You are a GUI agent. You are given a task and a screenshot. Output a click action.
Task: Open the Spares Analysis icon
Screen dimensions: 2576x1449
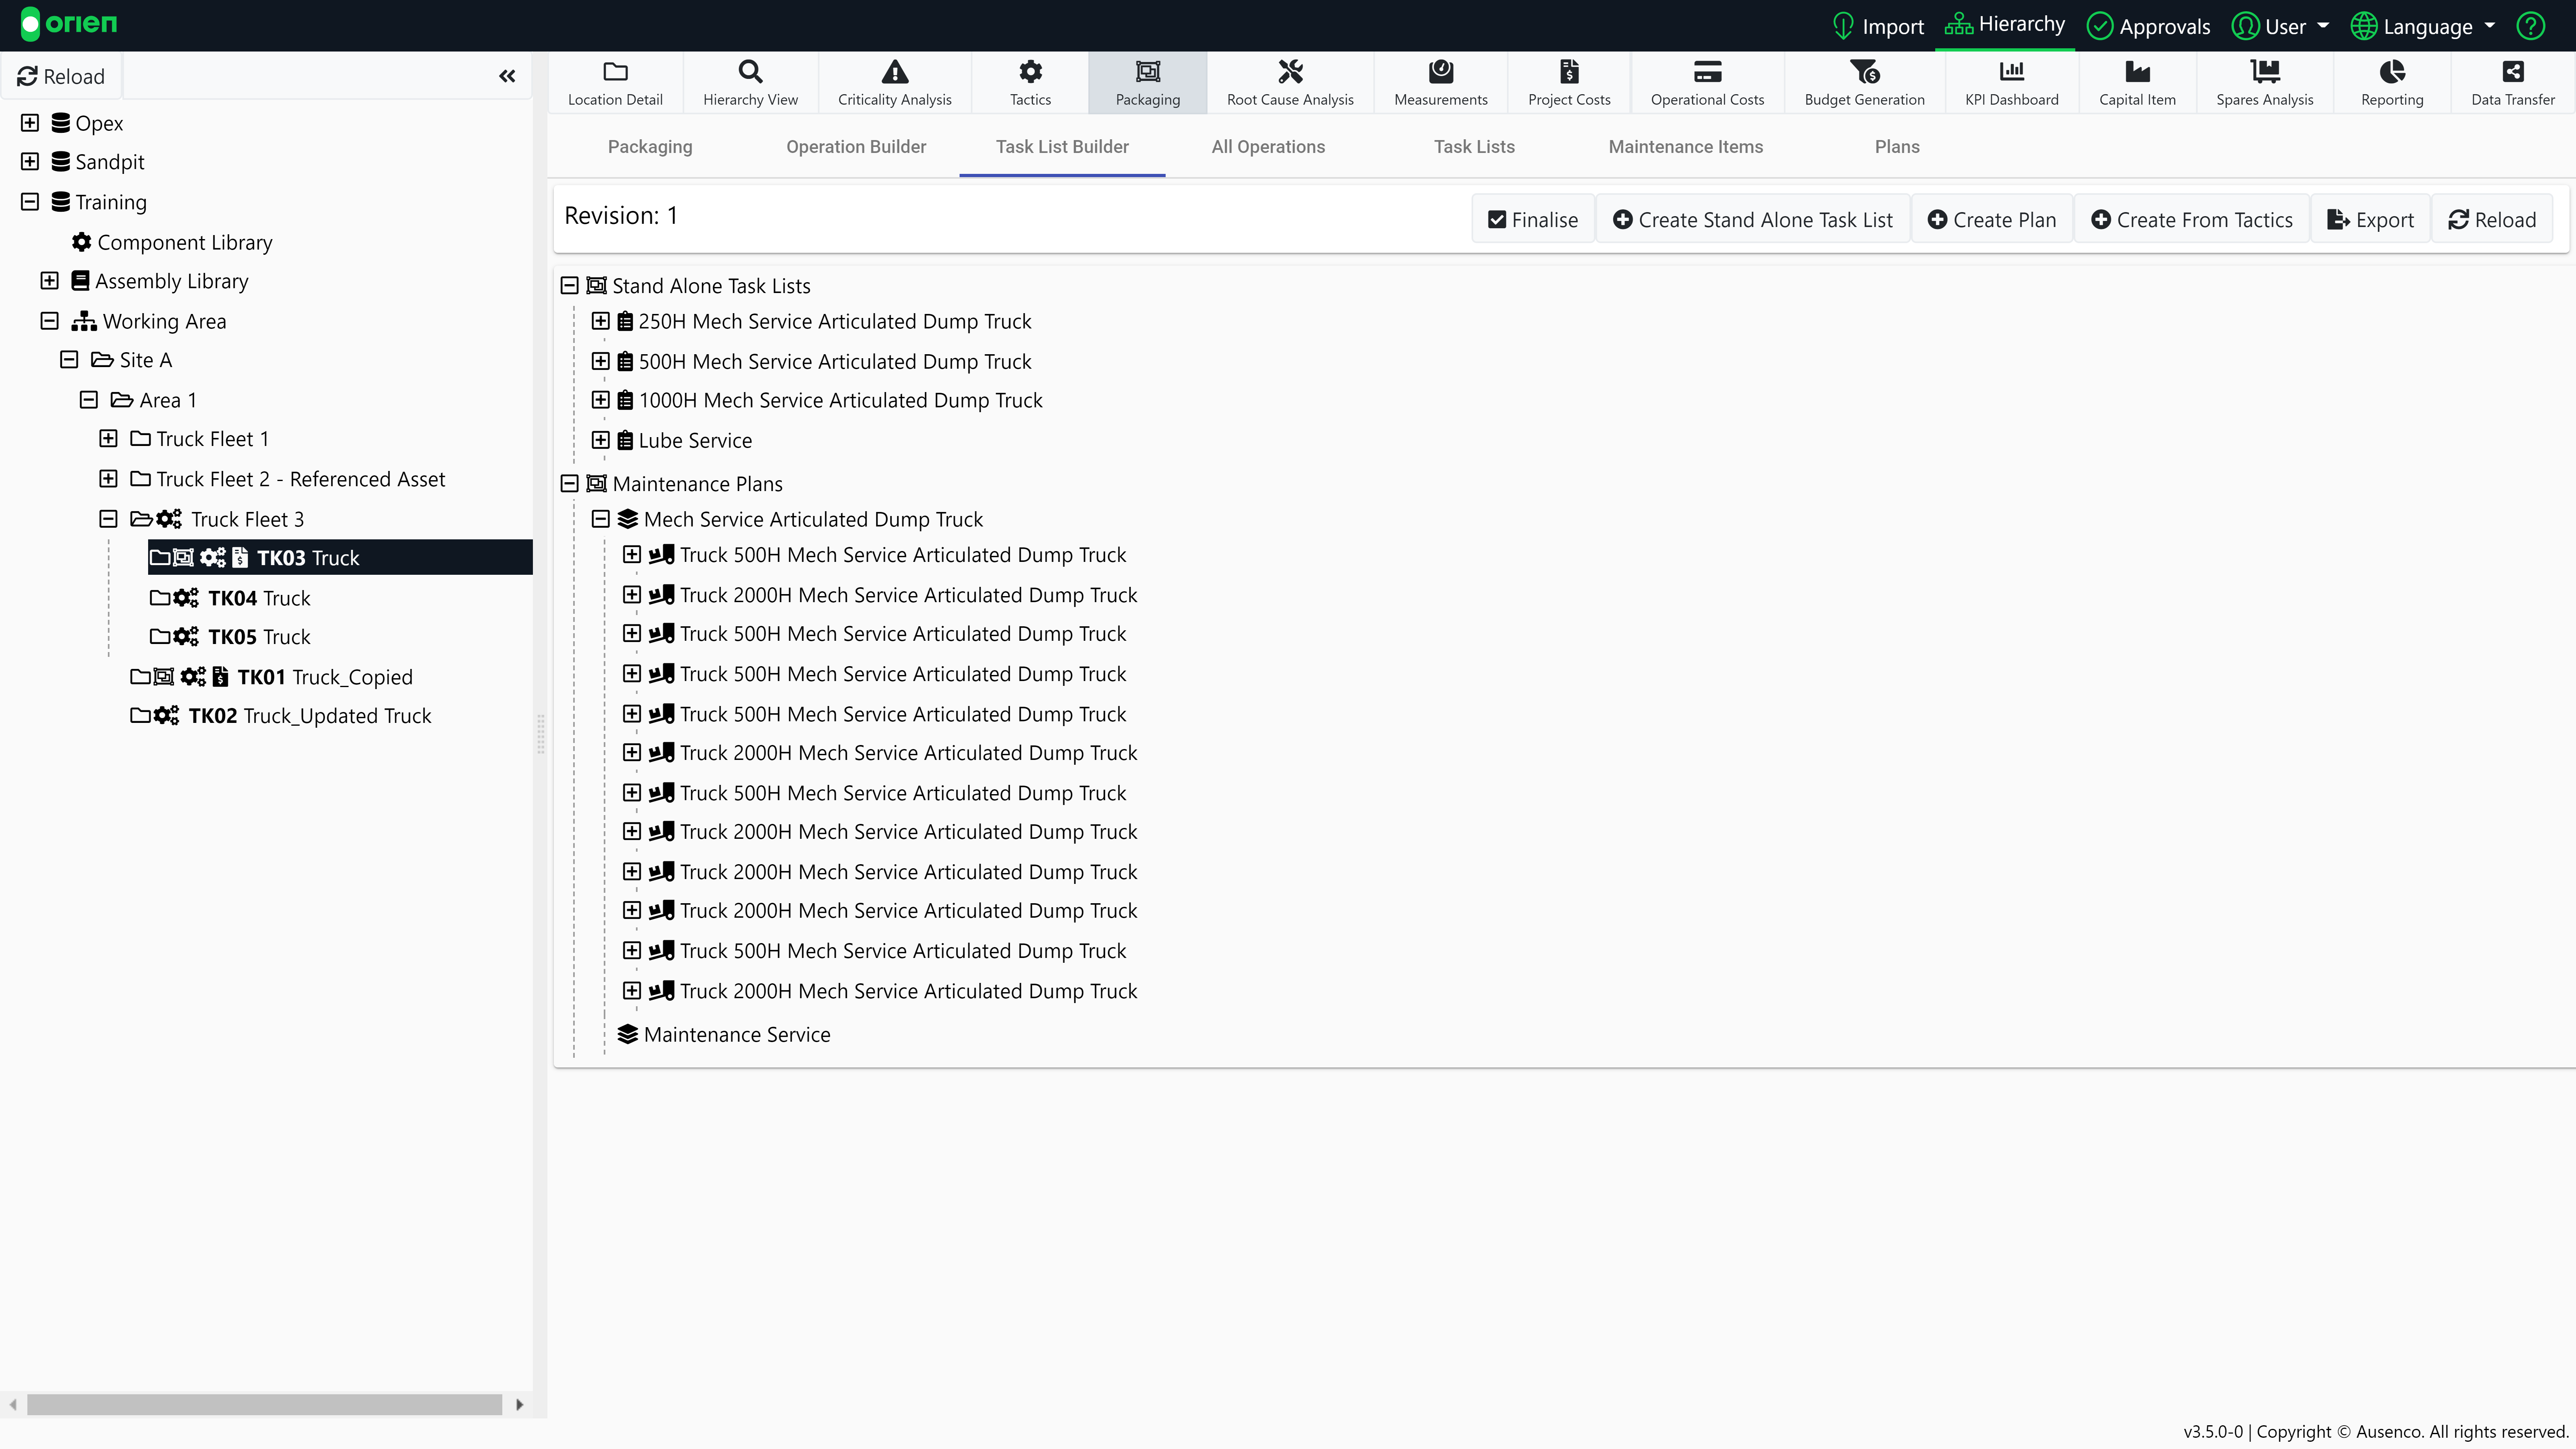(2264, 72)
